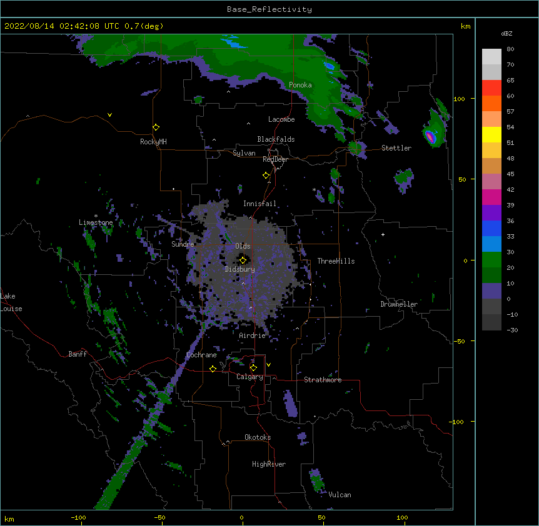Click the -100 tick on the horizontal axis
539x526 pixels.
pyautogui.click(x=78, y=518)
